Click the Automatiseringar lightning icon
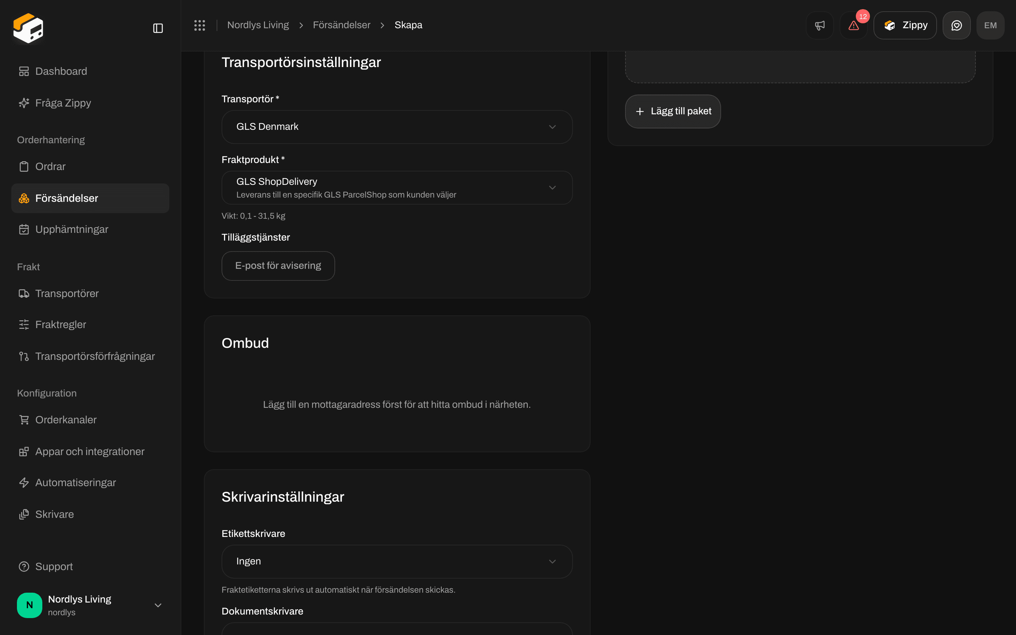This screenshot has width=1016, height=635. coord(24,483)
